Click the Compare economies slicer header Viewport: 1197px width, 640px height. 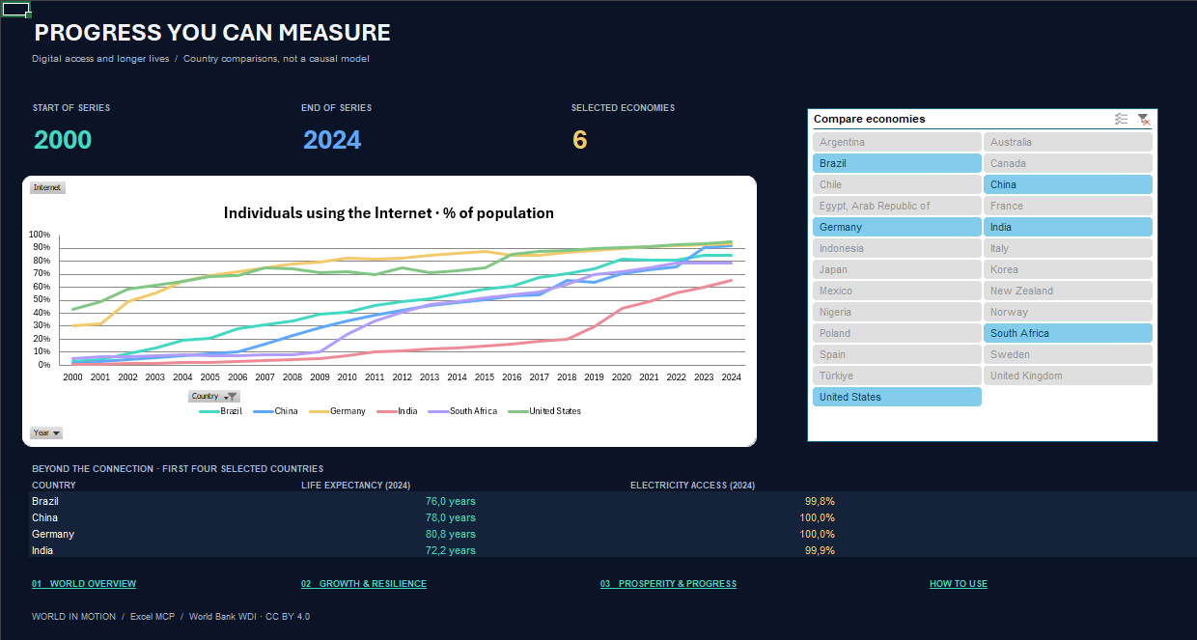pos(870,119)
